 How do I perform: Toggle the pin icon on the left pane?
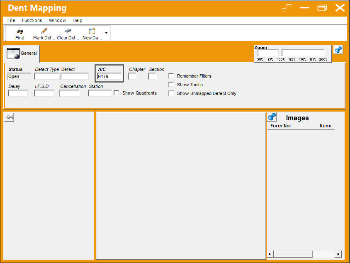pyautogui.click(x=9, y=117)
